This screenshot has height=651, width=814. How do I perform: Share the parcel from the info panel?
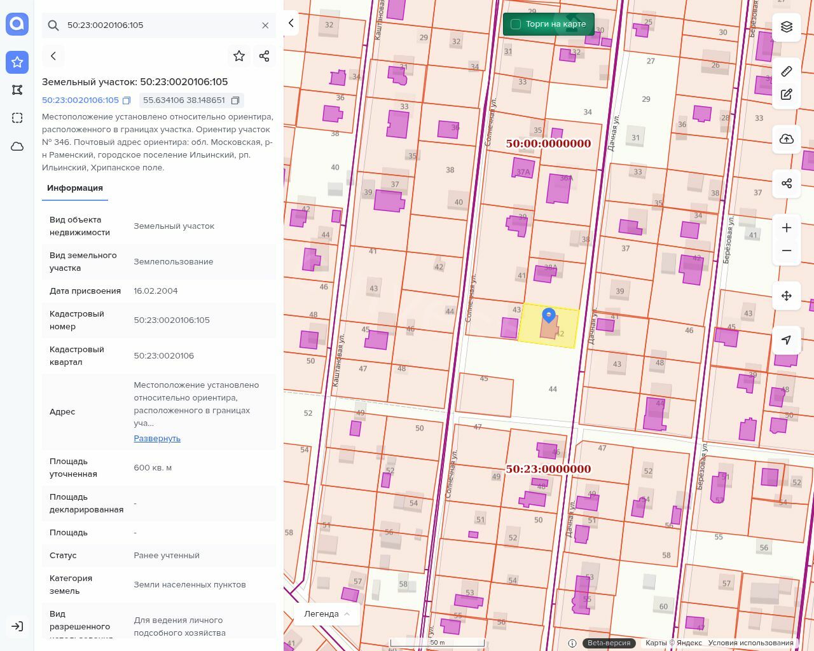265,56
